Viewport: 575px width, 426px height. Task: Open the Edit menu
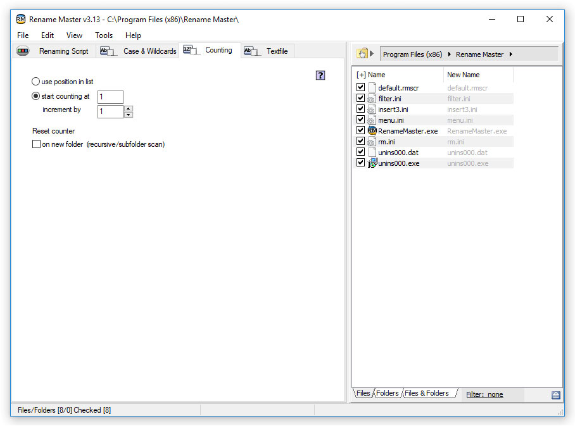coord(47,35)
